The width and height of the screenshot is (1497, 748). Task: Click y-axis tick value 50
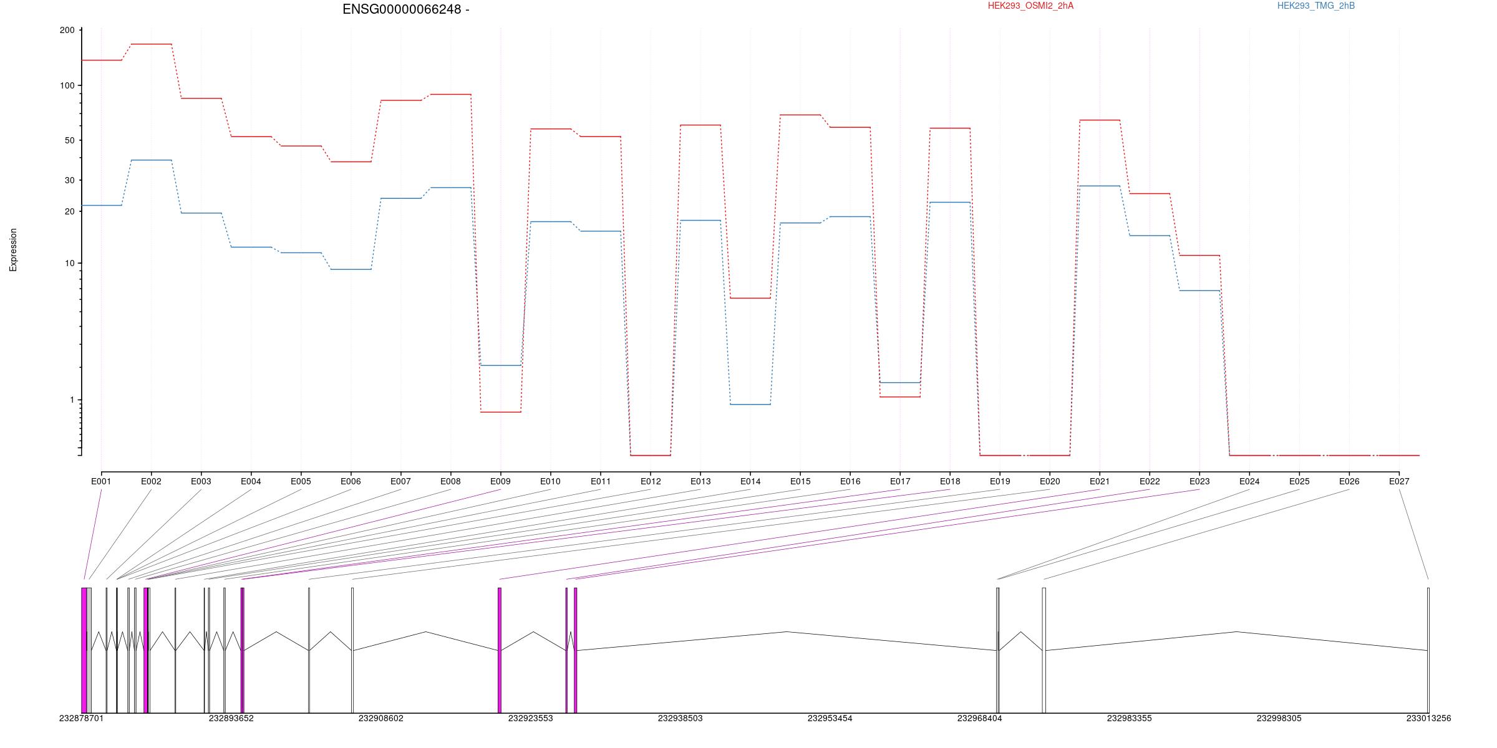(69, 140)
